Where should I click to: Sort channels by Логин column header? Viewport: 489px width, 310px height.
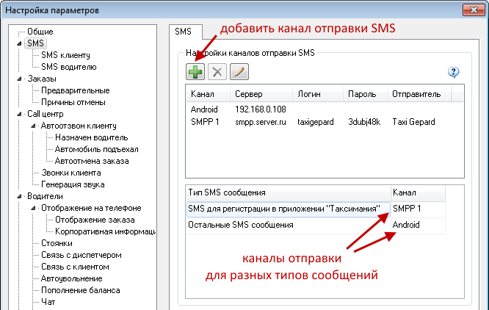(x=318, y=94)
